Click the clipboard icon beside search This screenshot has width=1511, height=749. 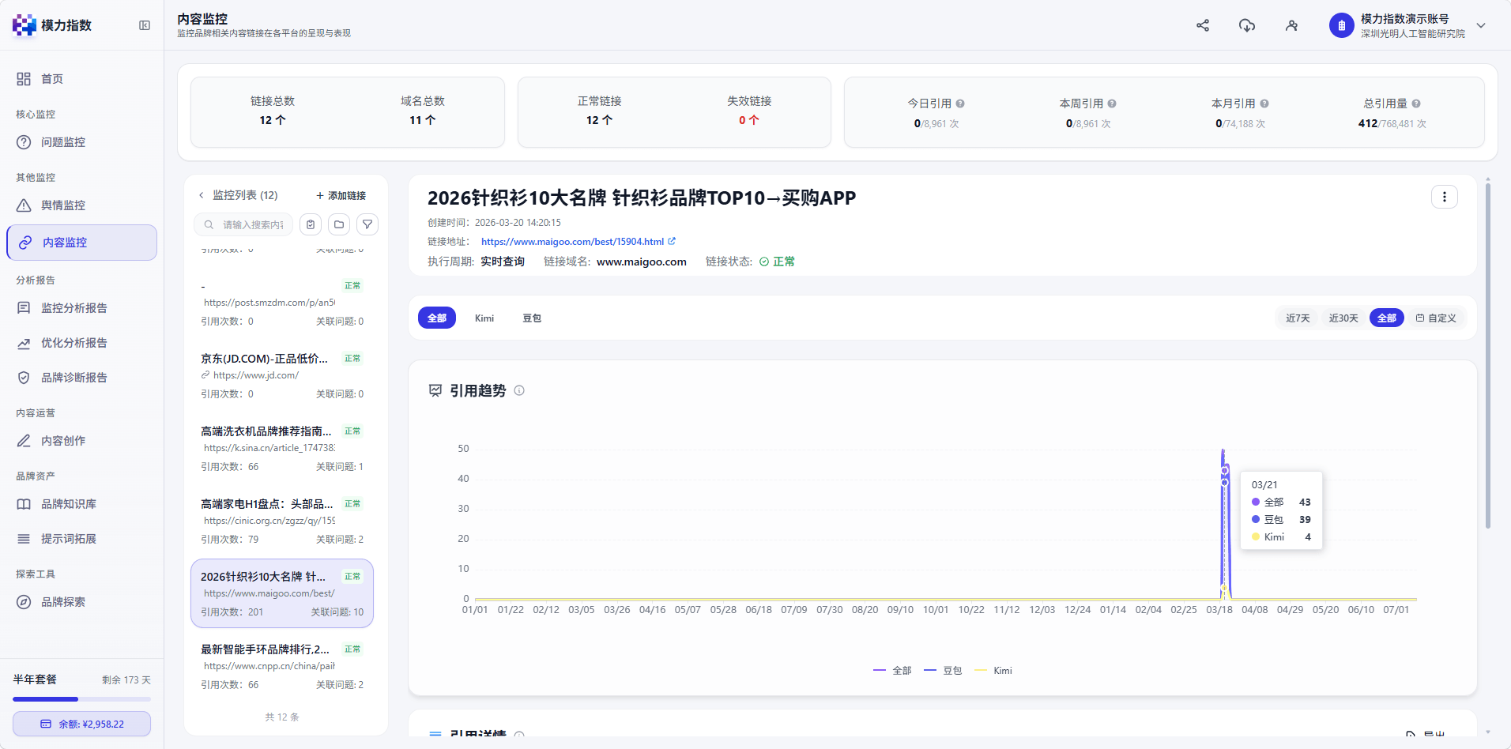tap(311, 224)
